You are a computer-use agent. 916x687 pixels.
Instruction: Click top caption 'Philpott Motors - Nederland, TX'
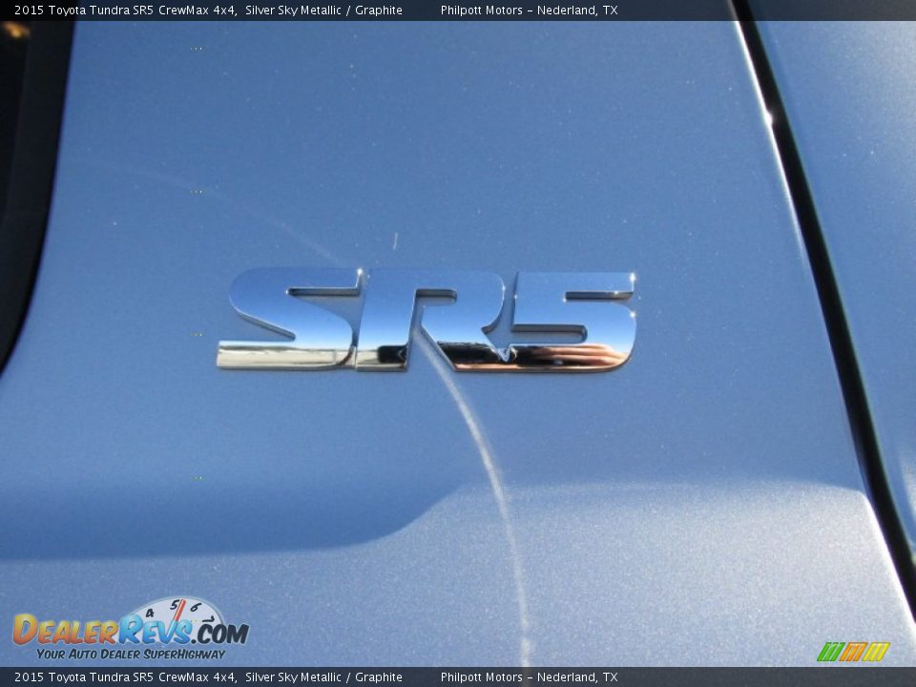tap(529, 10)
